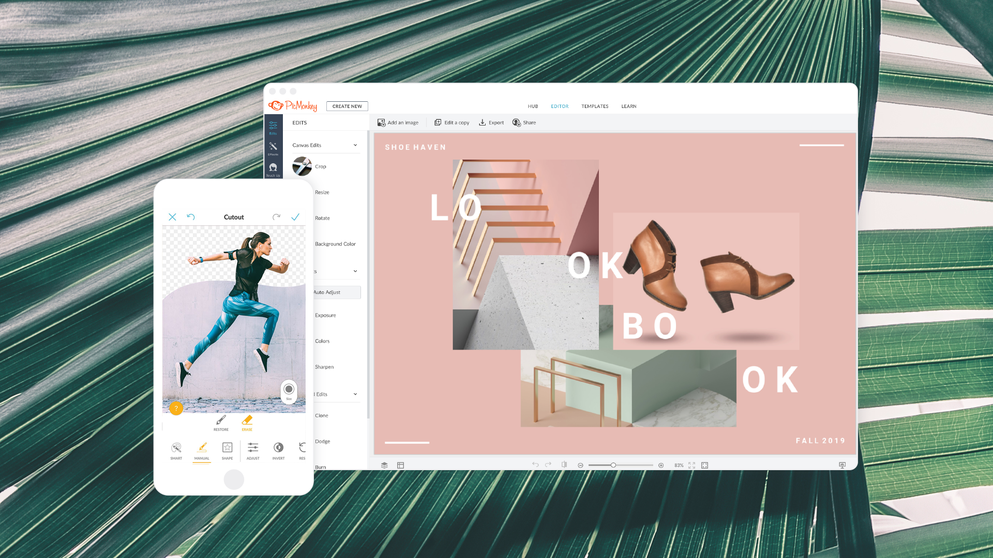The height and width of the screenshot is (558, 993).
Task: Click the Create New button
Action: (x=347, y=106)
